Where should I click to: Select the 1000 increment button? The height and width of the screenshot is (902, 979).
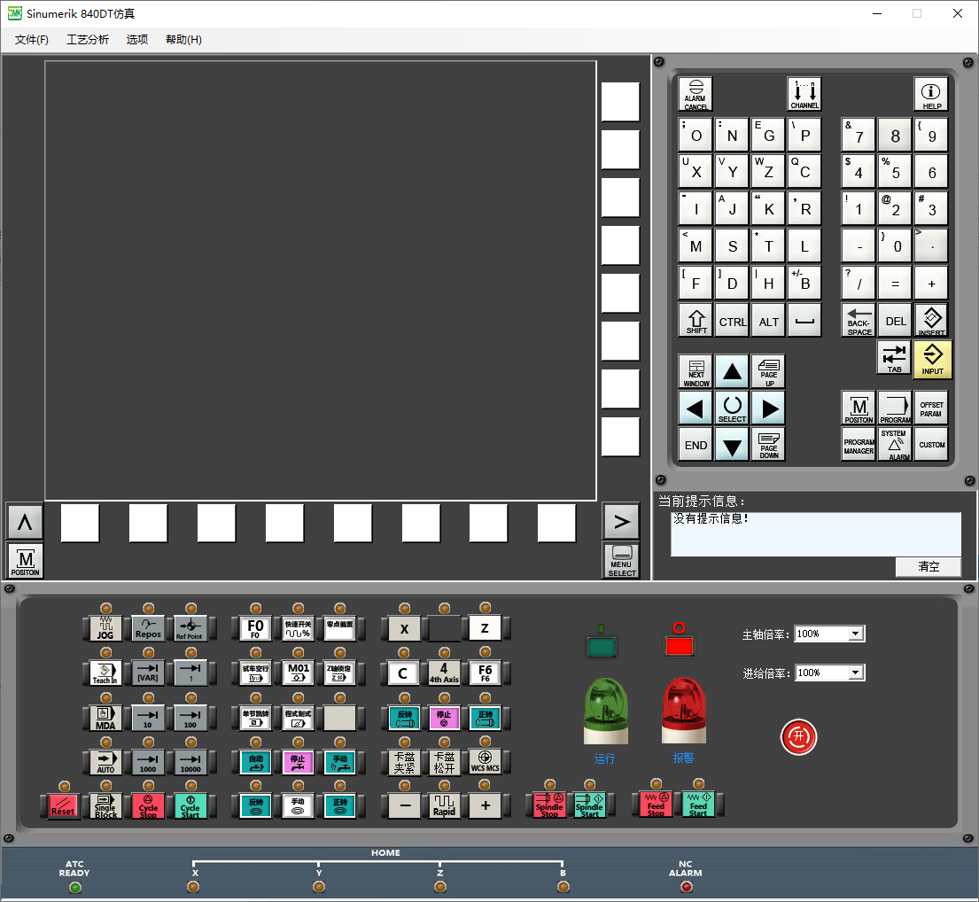[x=148, y=761]
